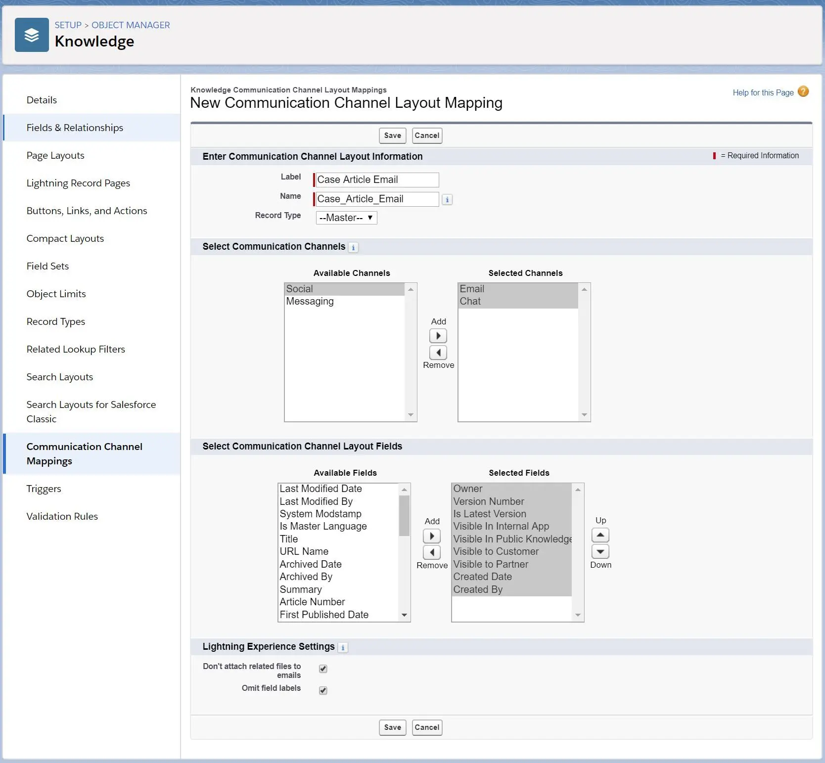
Task: Move selected field Up with arrow button
Action: 600,535
